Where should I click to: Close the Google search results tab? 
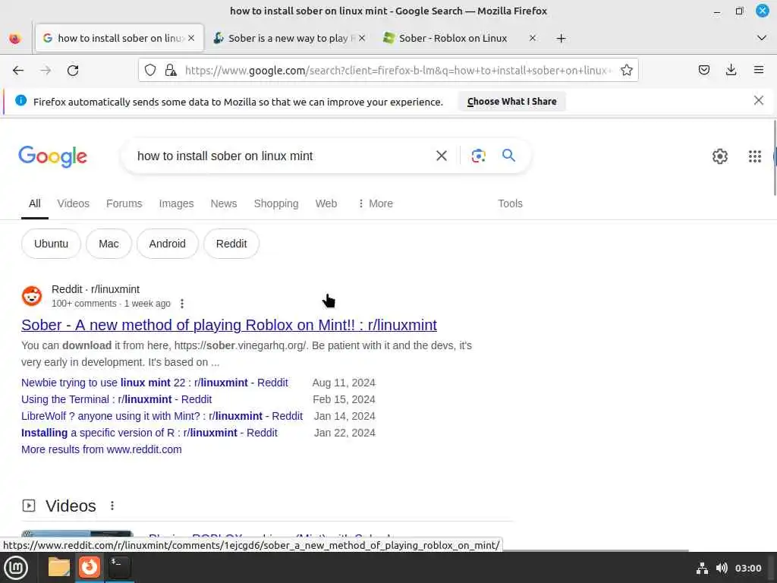[x=191, y=38]
